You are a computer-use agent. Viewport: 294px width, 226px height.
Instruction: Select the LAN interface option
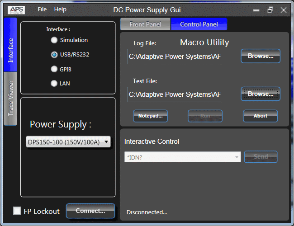pyautogui.click(x=54, y=83)
